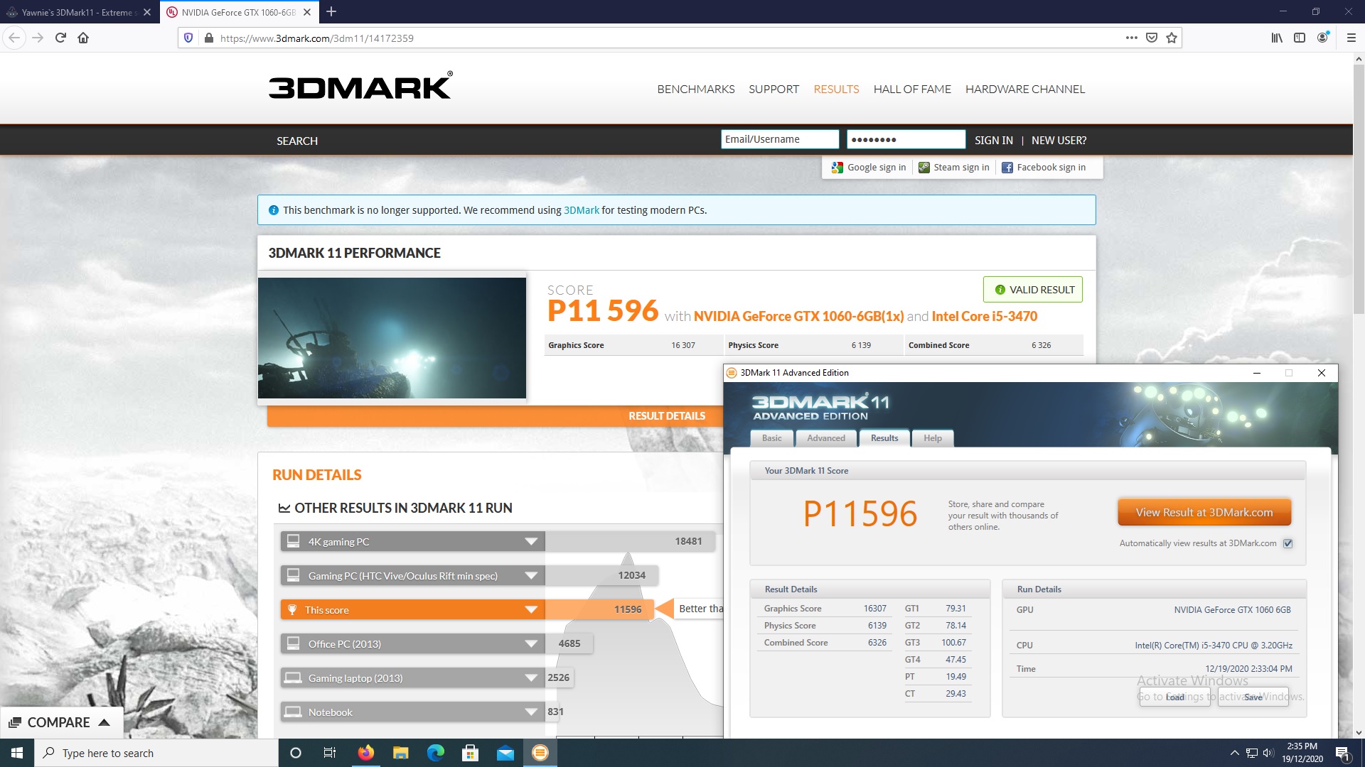Open Firefox account icon
The image size is (1365, 767).
point(1322,38)
